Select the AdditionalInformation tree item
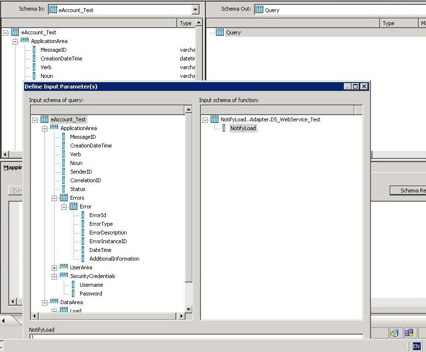 coord(114,259)
